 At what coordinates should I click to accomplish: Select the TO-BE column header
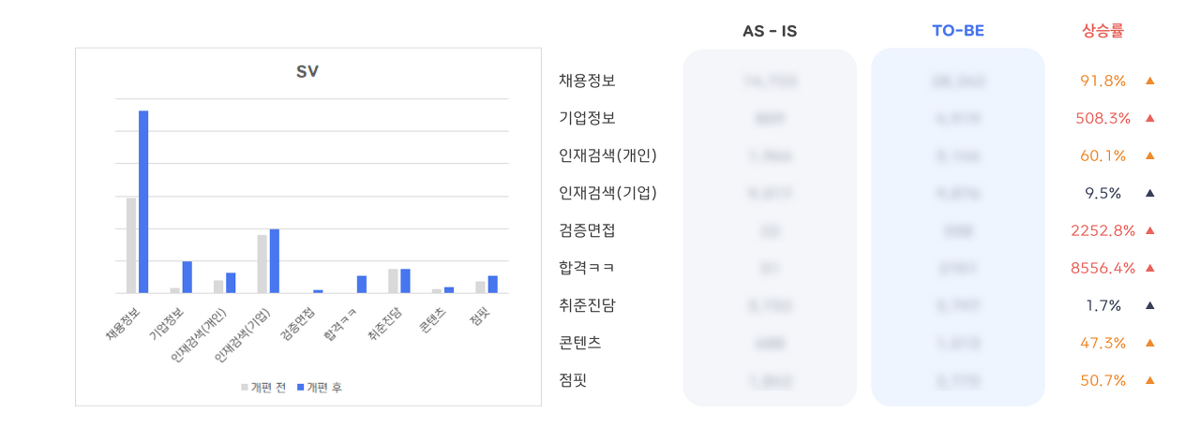pos(958,31)
